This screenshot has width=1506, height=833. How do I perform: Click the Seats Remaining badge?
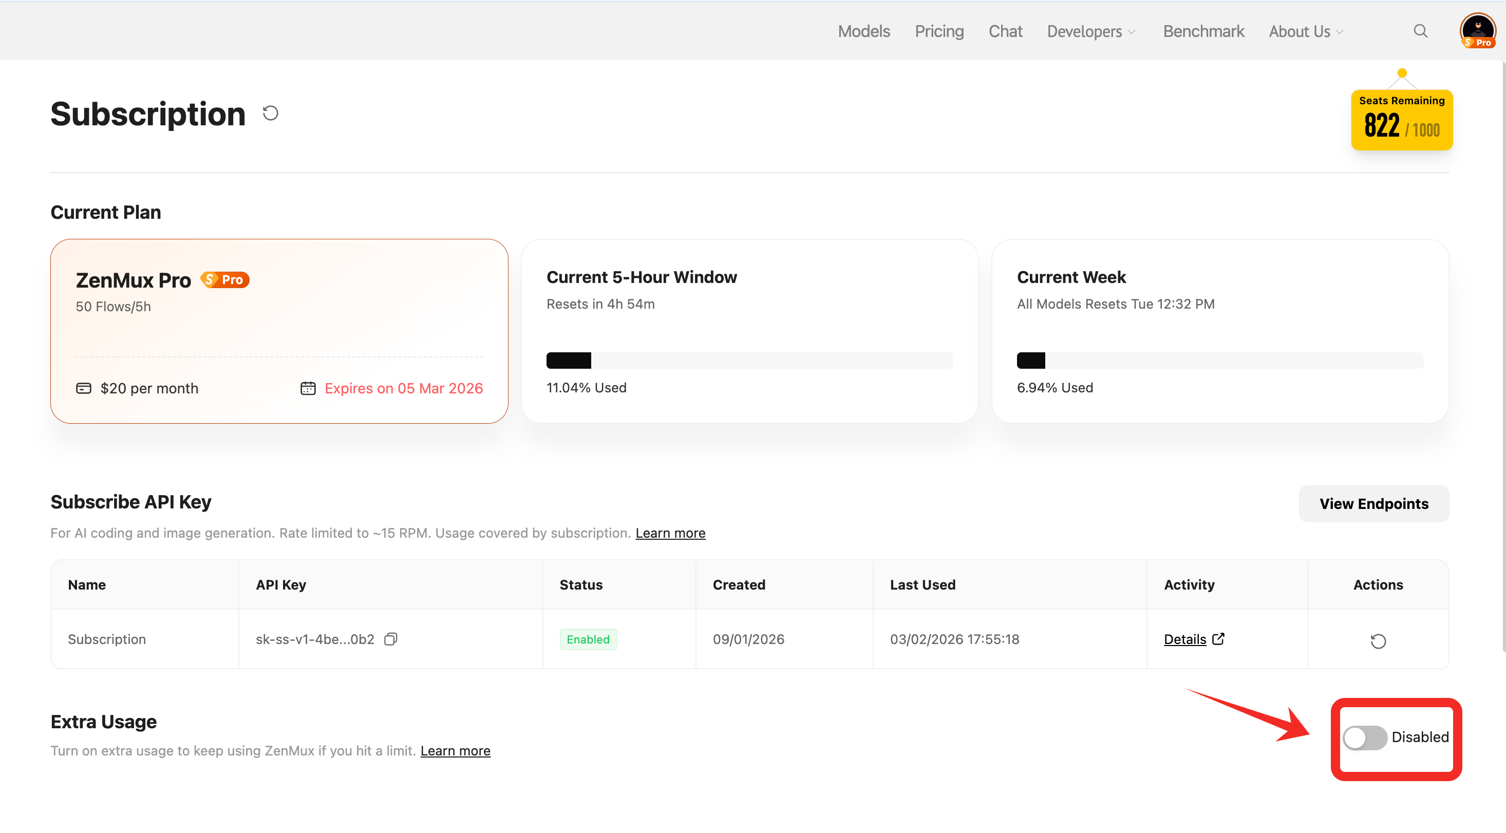[x=1402, y=120]
